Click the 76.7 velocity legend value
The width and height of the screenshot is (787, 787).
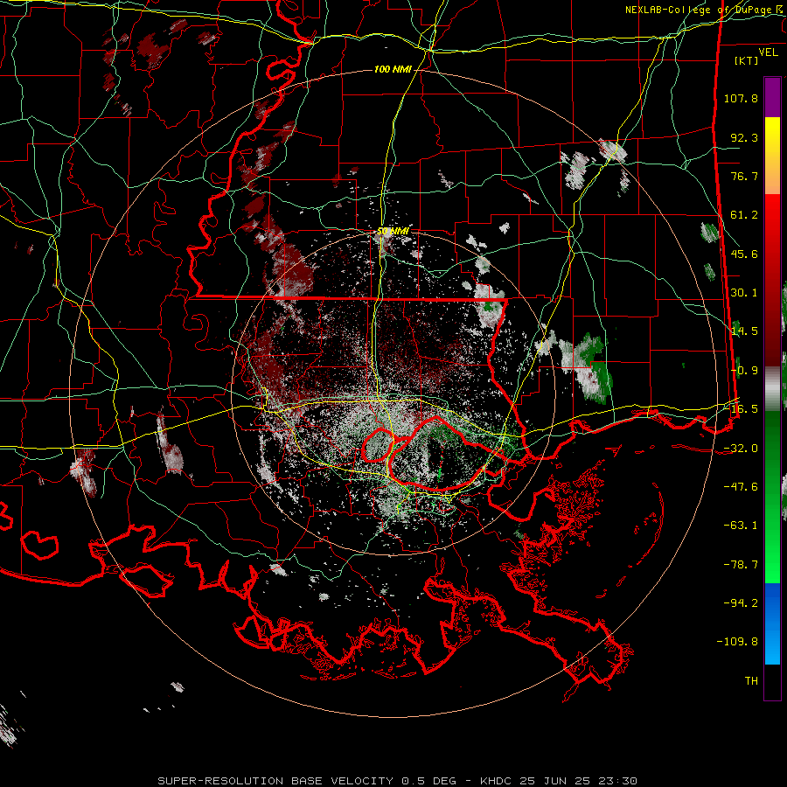744,176
